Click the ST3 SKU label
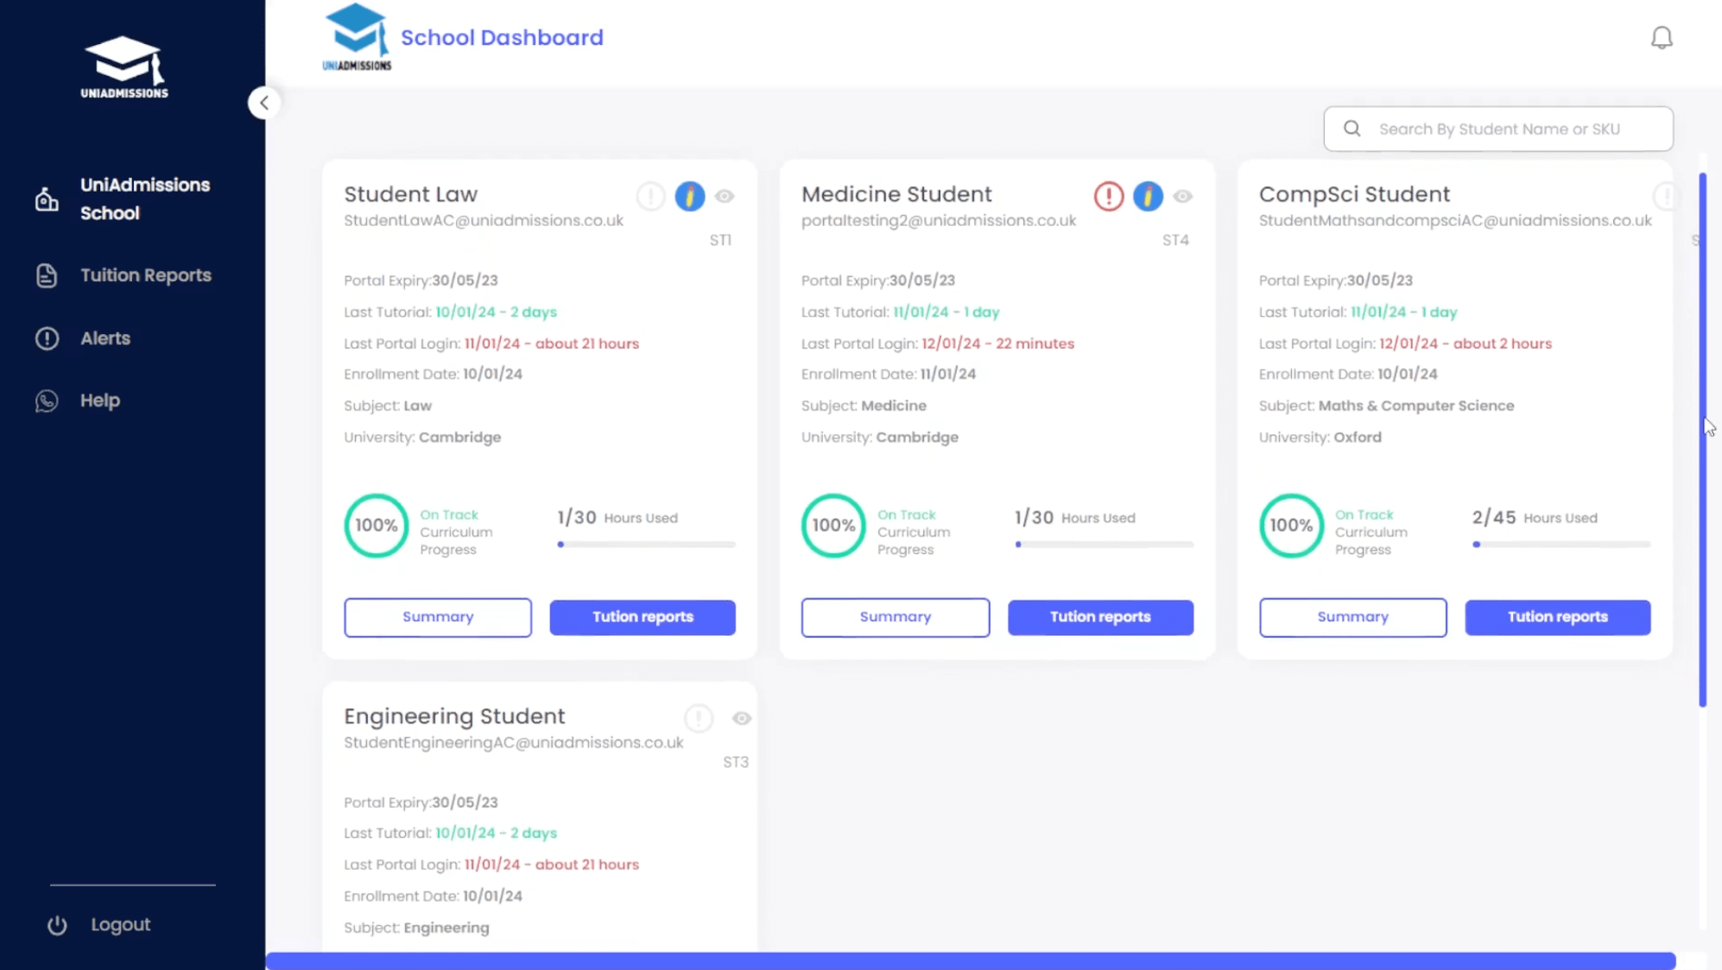The width and height of the screenshot is (1722, 970). tap(736, 762)
